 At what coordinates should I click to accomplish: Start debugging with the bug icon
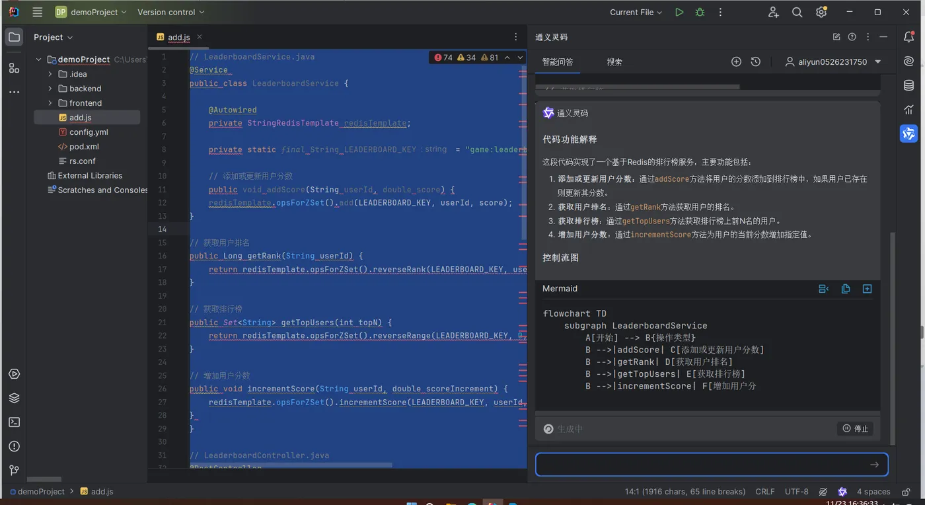(700, 12)
